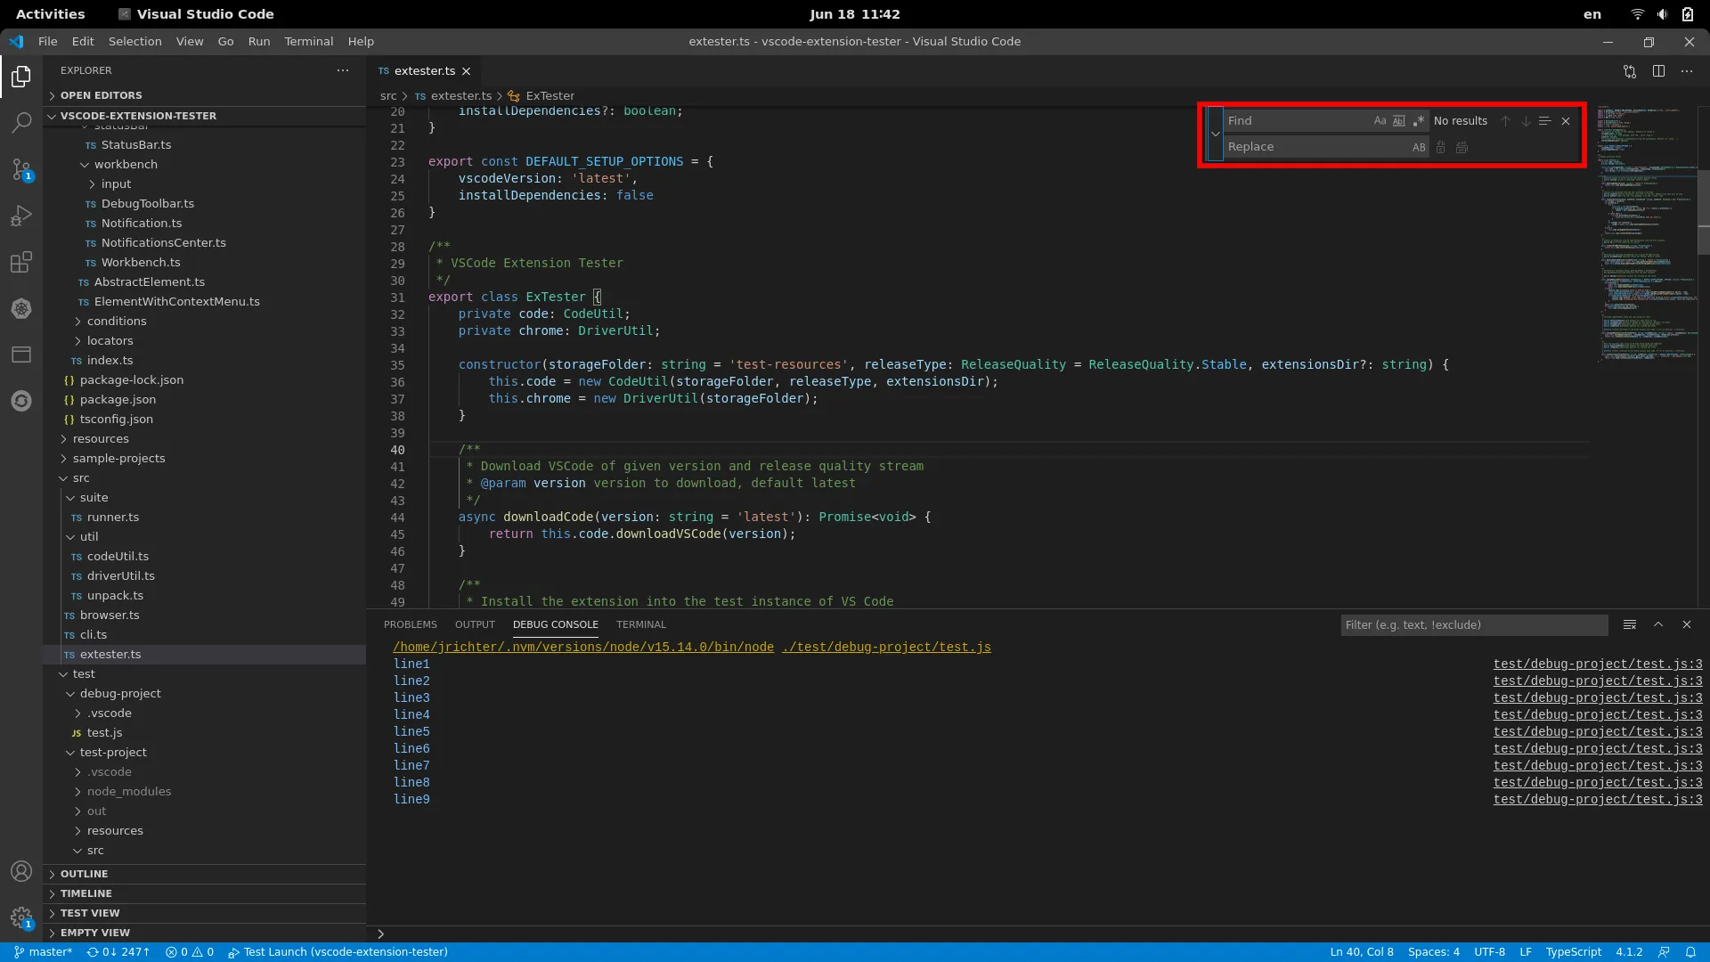The height and width of the screenshot is (962, 1710).
Task: Select the Debug Console panel tab
Action: tap(556, 625)
